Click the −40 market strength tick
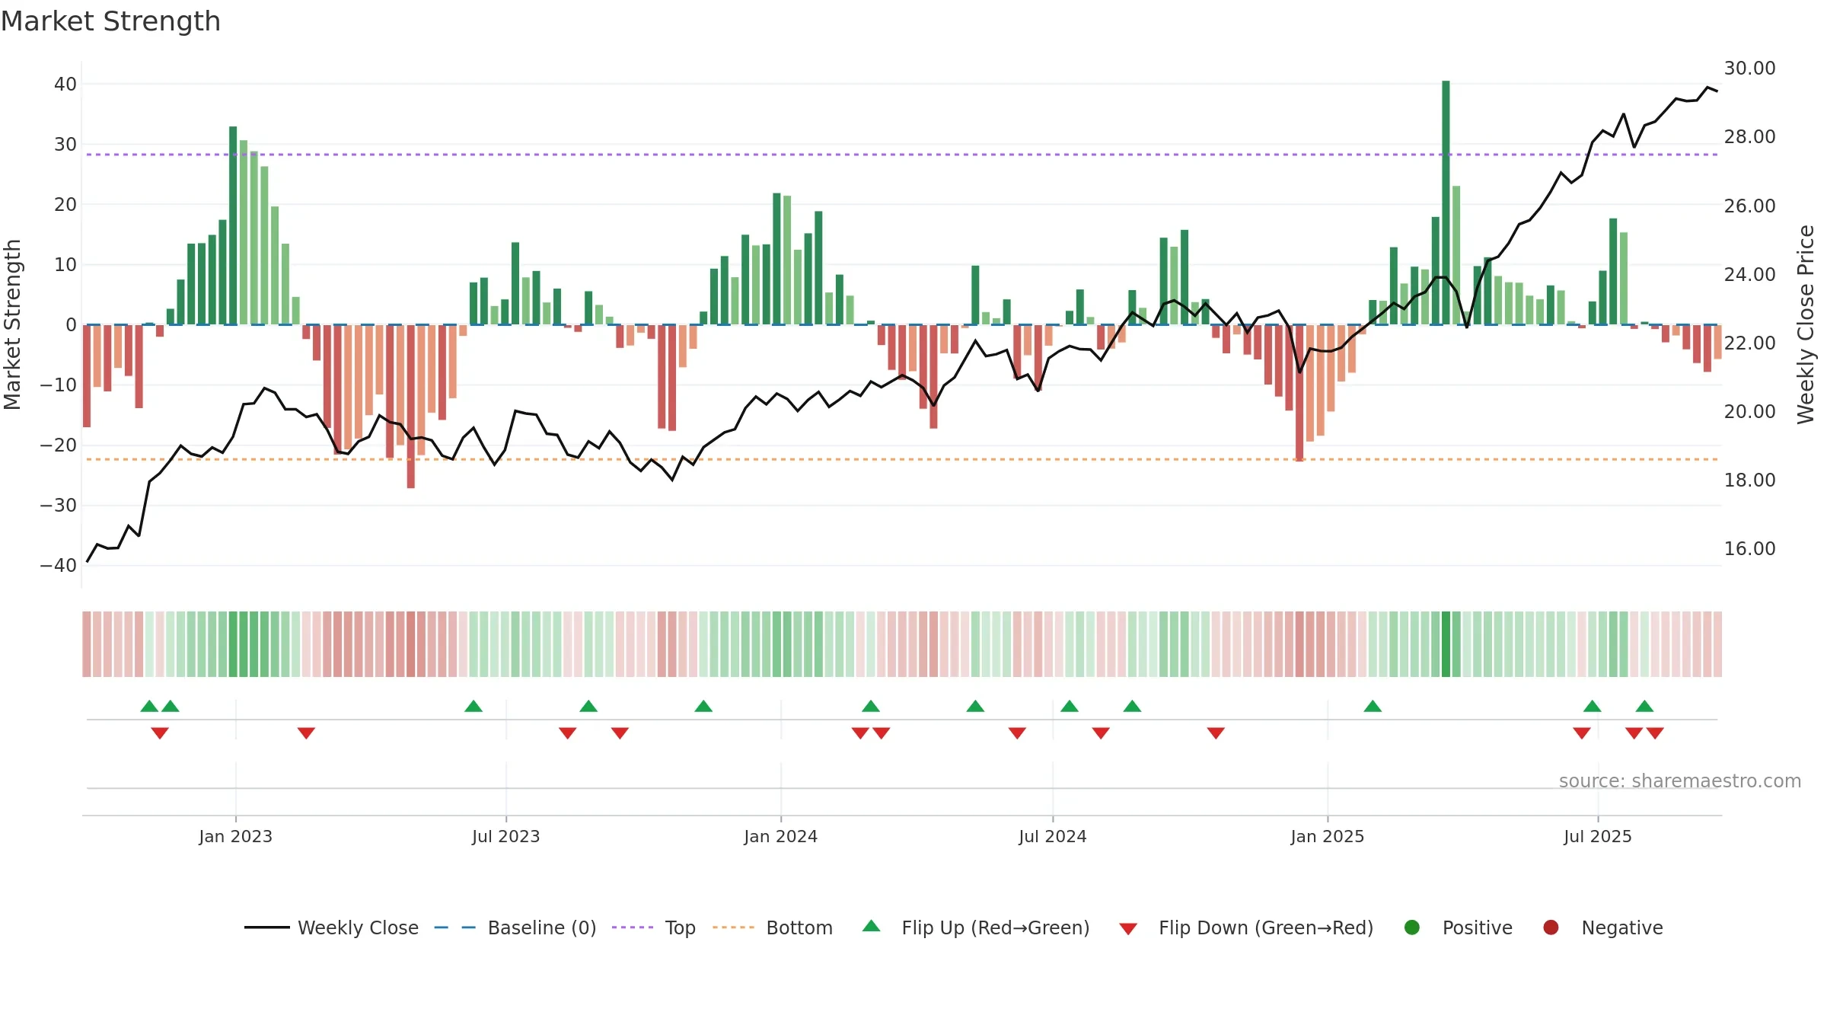Viewport: 1827px width, 1028px height. click(59, 565)
